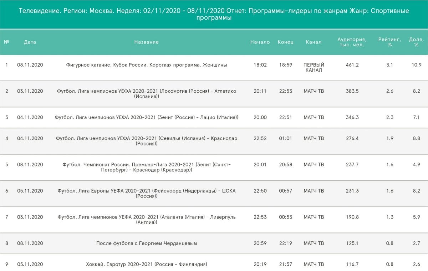Click share value 7.1
This screenshot has height=271, width=428.
click(417, 117)
